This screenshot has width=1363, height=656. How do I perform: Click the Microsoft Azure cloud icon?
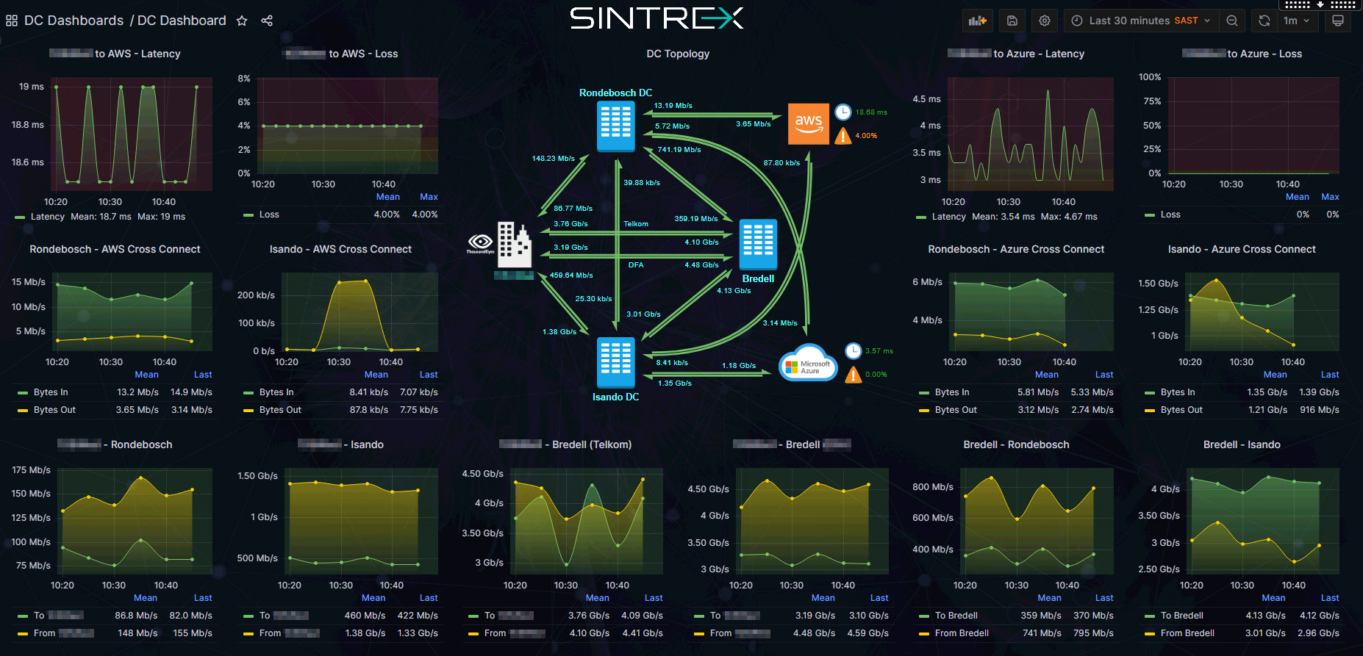tap(808, 363)
